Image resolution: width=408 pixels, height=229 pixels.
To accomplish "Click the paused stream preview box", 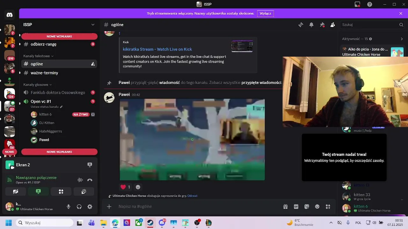I will [344, 158].
